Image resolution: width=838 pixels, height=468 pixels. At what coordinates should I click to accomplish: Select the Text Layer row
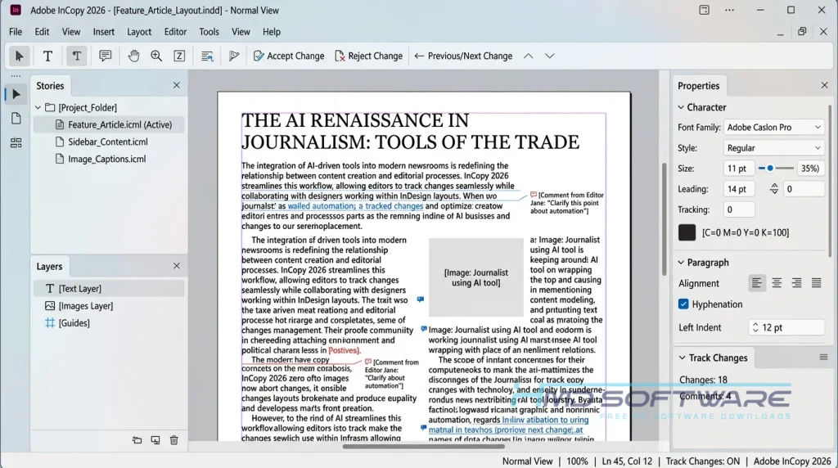[109, 289]
